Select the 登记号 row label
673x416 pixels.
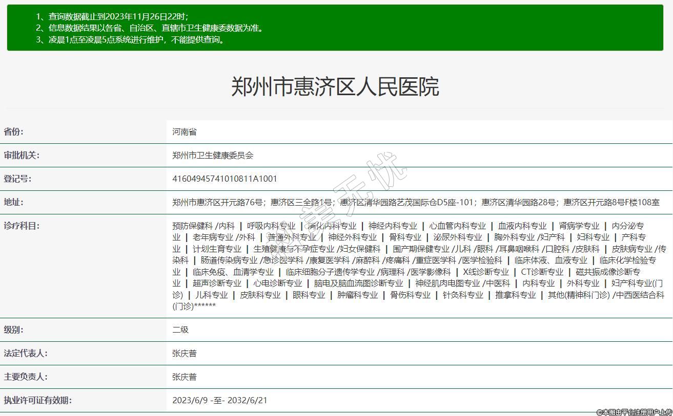[17, 179]
